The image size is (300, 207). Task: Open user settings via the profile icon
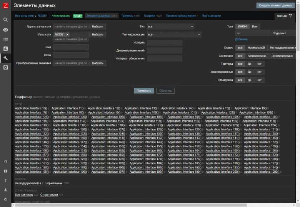(5, 190)
